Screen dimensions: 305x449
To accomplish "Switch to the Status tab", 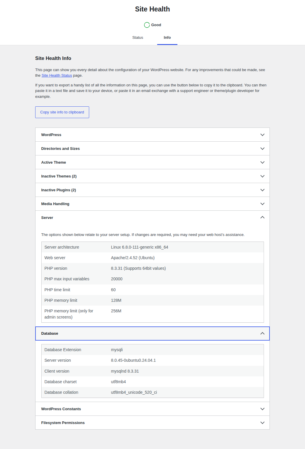I will coord(138,38).
